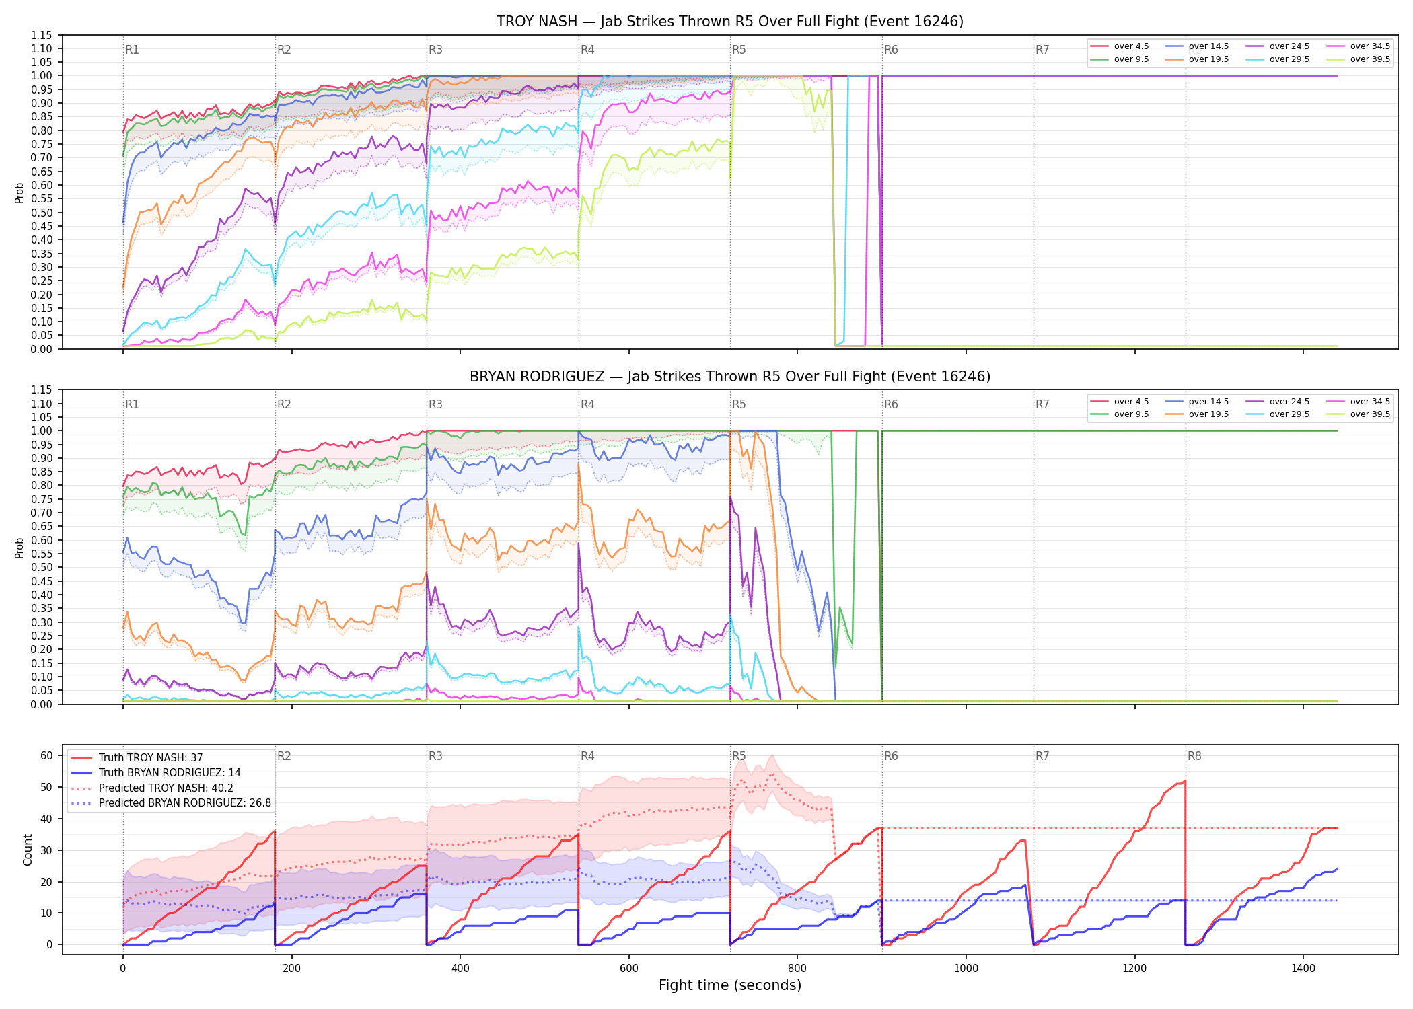Select the R3 round marker in the Count chart
The height and width of the screenshot is (1009, 1413).
435,756
